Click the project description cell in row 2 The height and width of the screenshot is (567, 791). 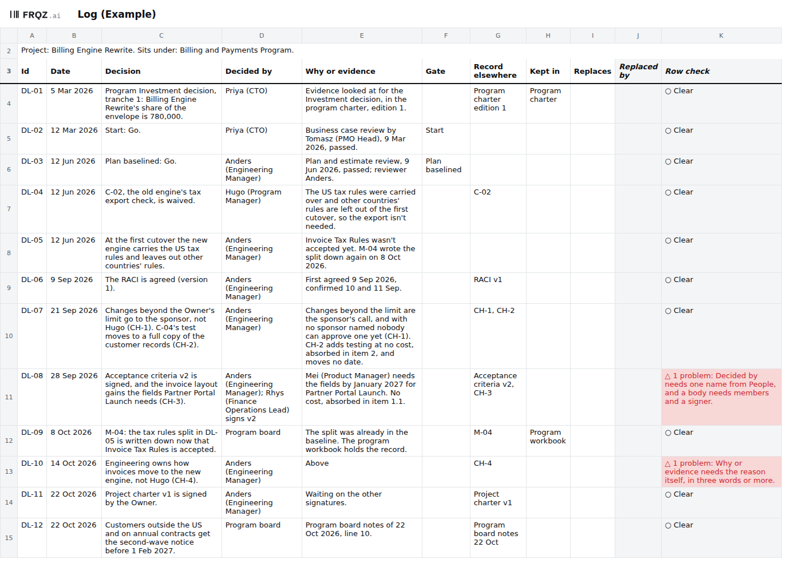(400, 50)
